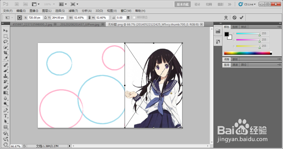Launch Mini Bridge from the top bar
Viewport: 283px width, 149px height.
click(x=25, y=4)
